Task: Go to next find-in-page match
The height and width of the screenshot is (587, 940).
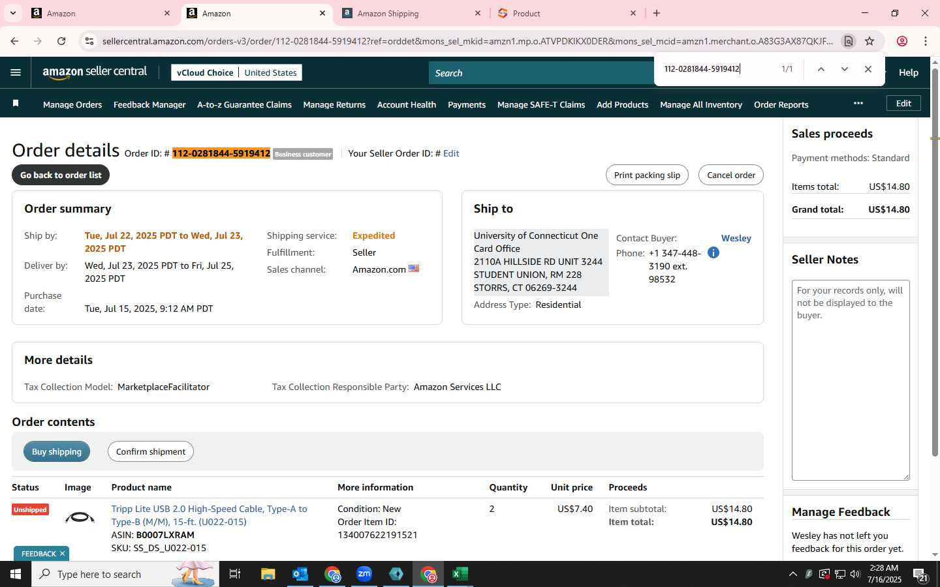Action: (x=845, y=69)
